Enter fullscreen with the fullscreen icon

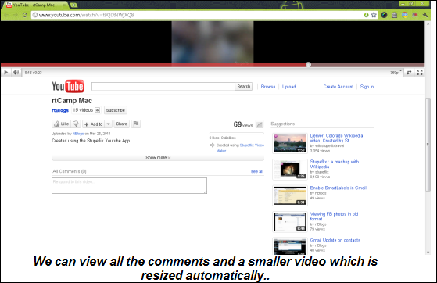(x=420, y=73)
